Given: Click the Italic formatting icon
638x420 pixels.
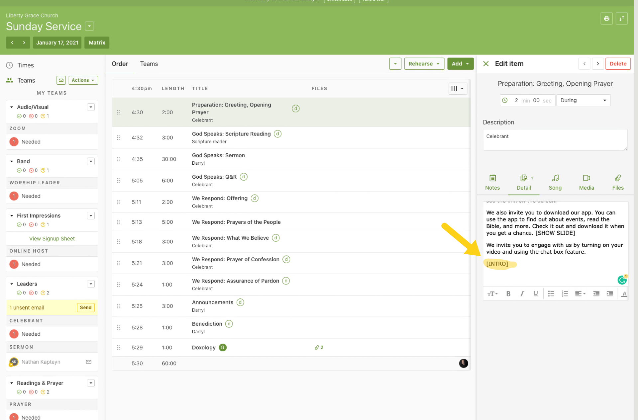Looking at the screenshot, I should coord(522,294).
